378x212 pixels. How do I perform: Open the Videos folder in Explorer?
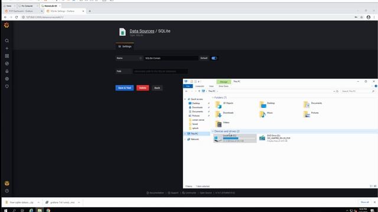coord(222,124)
